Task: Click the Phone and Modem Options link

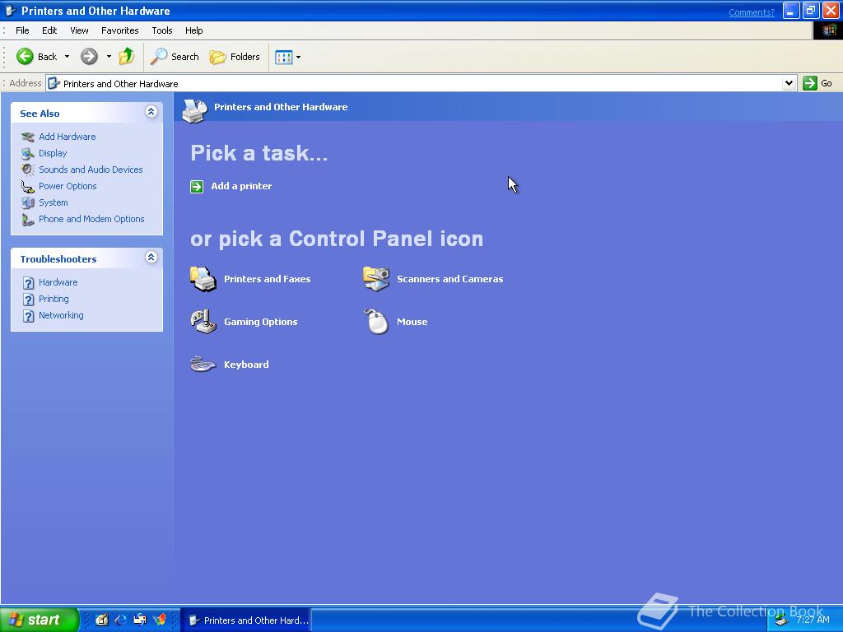Action: click(x=91, y=219)
